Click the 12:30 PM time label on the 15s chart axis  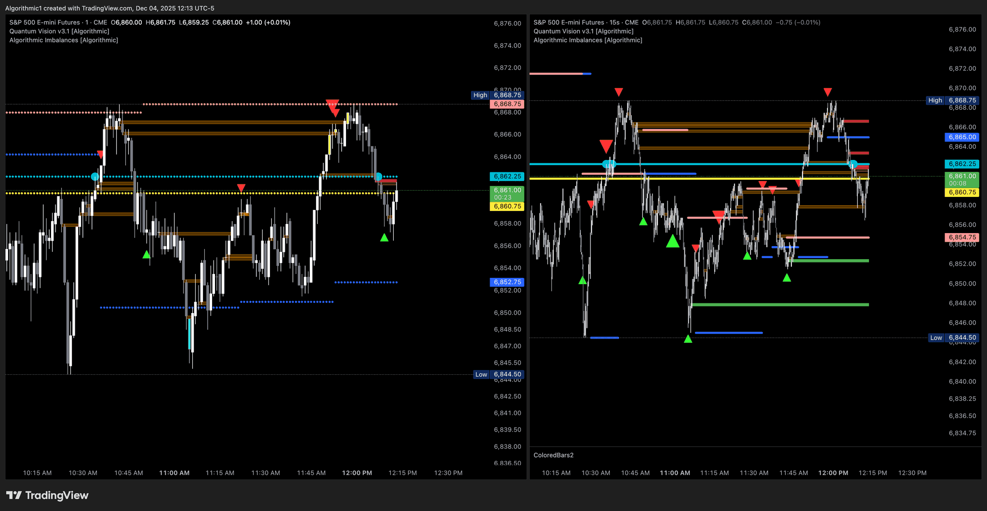click(912, 473)
